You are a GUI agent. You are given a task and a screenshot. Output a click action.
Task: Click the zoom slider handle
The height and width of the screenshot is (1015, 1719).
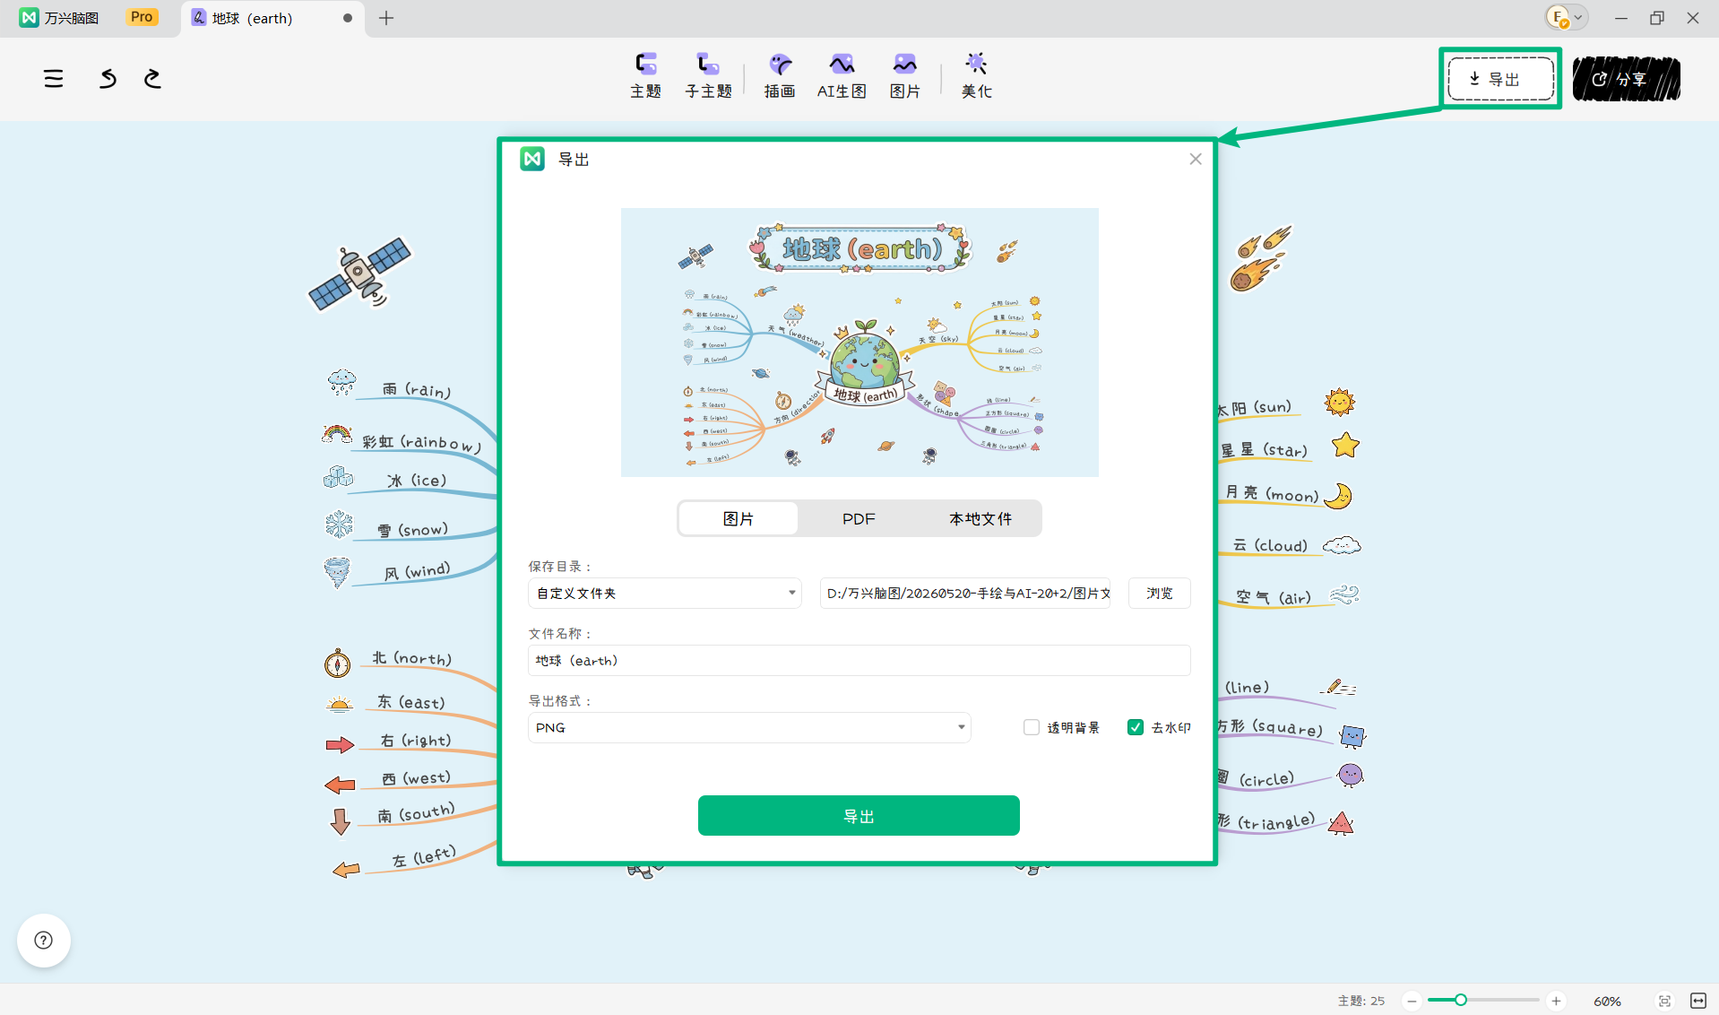coord(1461,1000)
